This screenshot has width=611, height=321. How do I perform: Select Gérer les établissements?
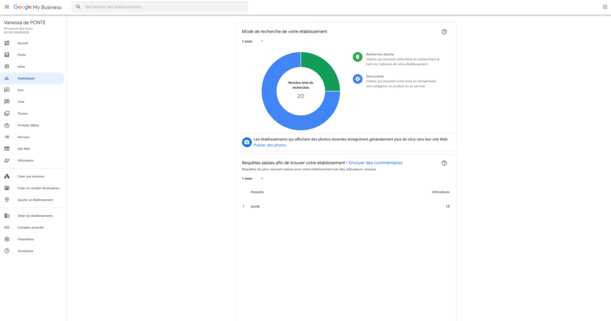[35, 216]
